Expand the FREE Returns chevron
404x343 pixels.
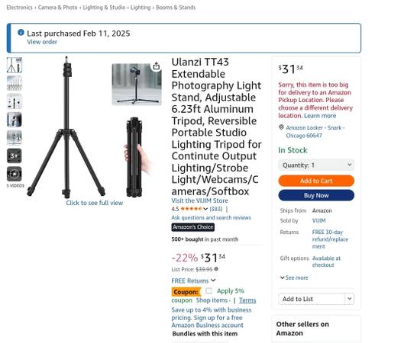[213, 280]
